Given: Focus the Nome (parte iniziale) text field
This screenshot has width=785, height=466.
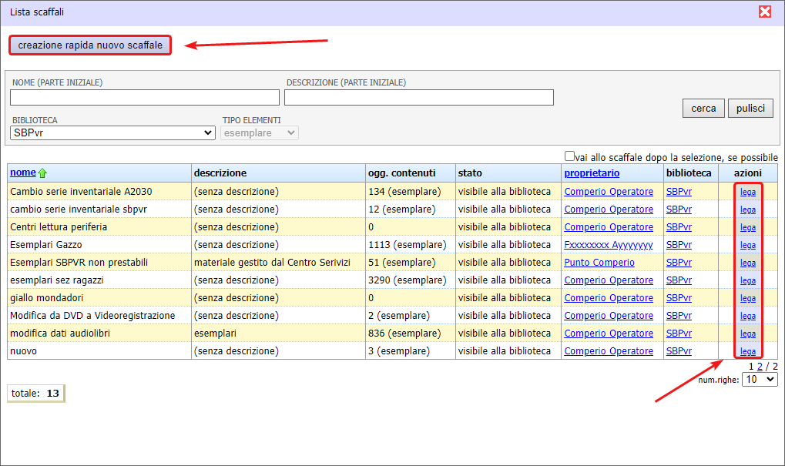Looking at the screenshot, I should pyautogui.click(x=145, y=98).
